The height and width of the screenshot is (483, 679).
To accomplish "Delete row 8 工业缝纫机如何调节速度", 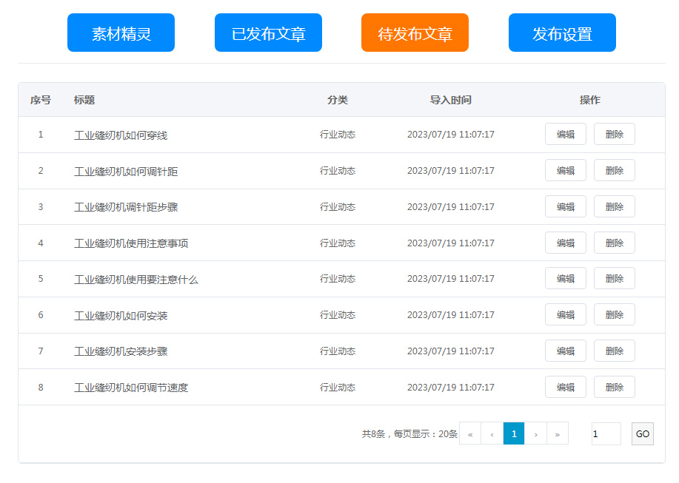I will click(x=614, y=387).
